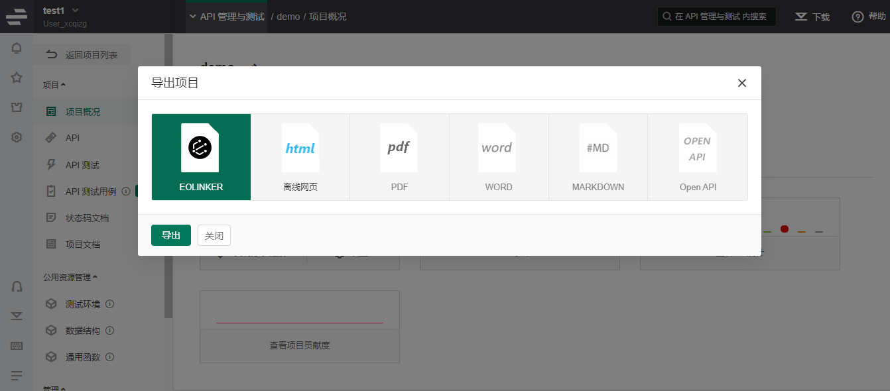This screenshot has height=391, width=890.
Task: Select the EOLINKER export format
Action: coord(201,157)
